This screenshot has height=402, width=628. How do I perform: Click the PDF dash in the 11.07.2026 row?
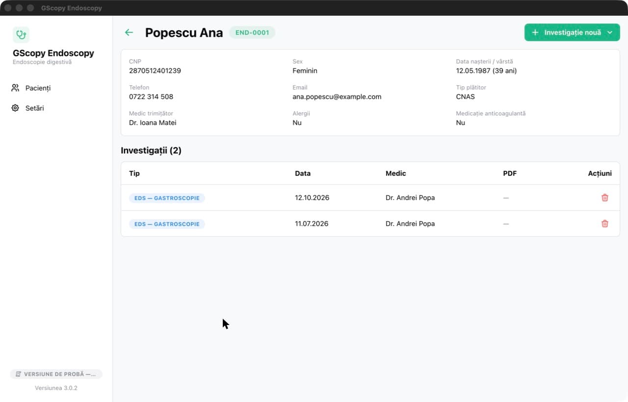tap(506, 224)
